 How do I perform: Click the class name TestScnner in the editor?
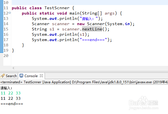57,8
